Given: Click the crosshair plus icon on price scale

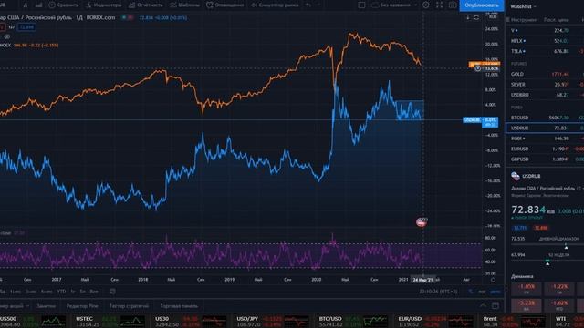Looking at the screenshot, I should (x=478, y=68).
